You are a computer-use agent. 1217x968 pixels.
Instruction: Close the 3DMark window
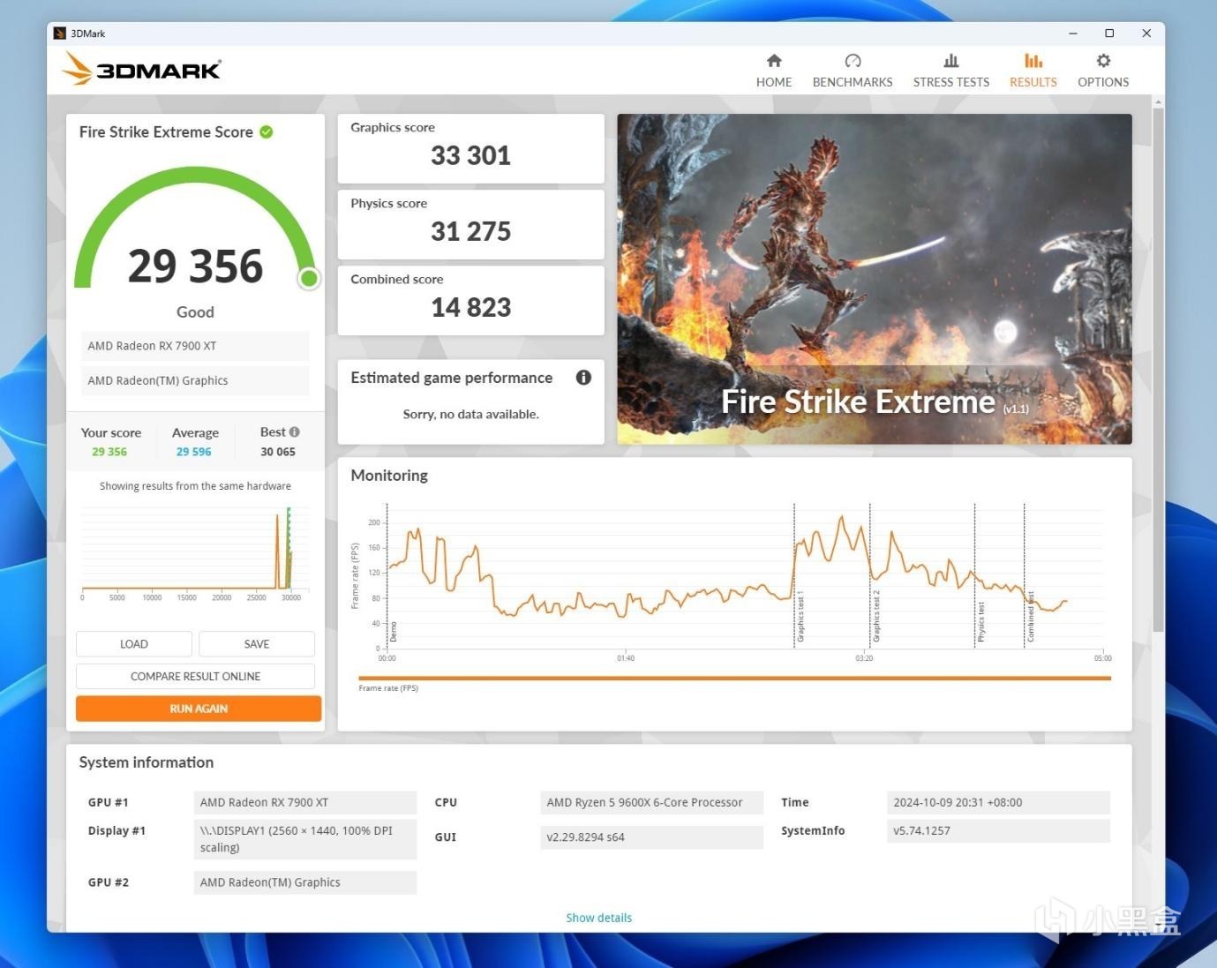[1146, 34]
